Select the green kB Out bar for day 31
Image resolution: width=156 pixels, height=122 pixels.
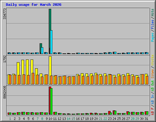pyautogui.click(x=147, y=113)
